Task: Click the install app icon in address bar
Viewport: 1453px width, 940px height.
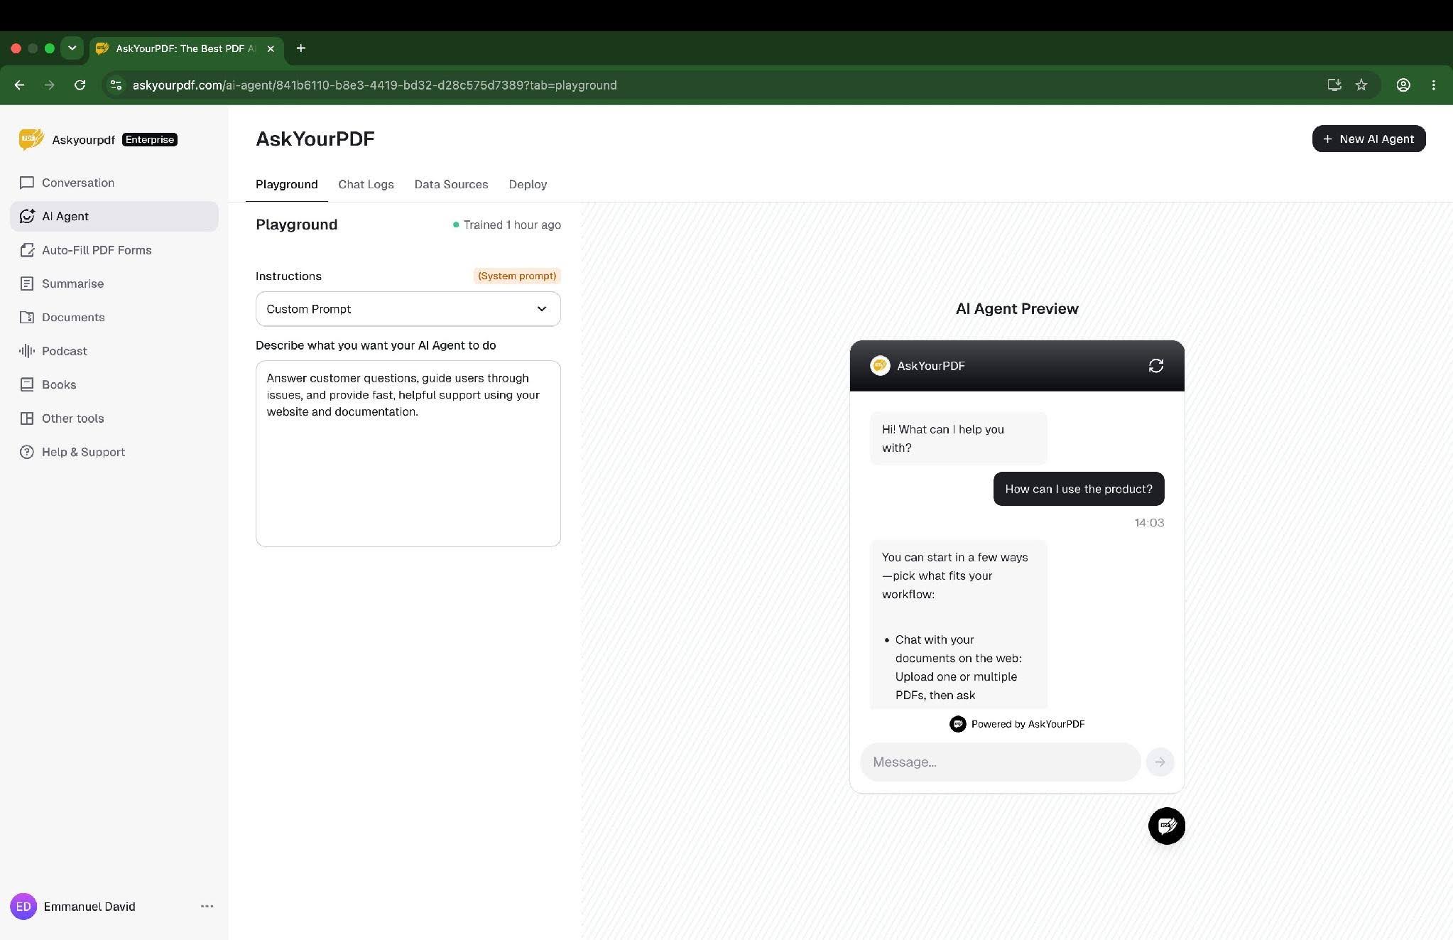Action: pyautogui.click(x=1334, y=85)
